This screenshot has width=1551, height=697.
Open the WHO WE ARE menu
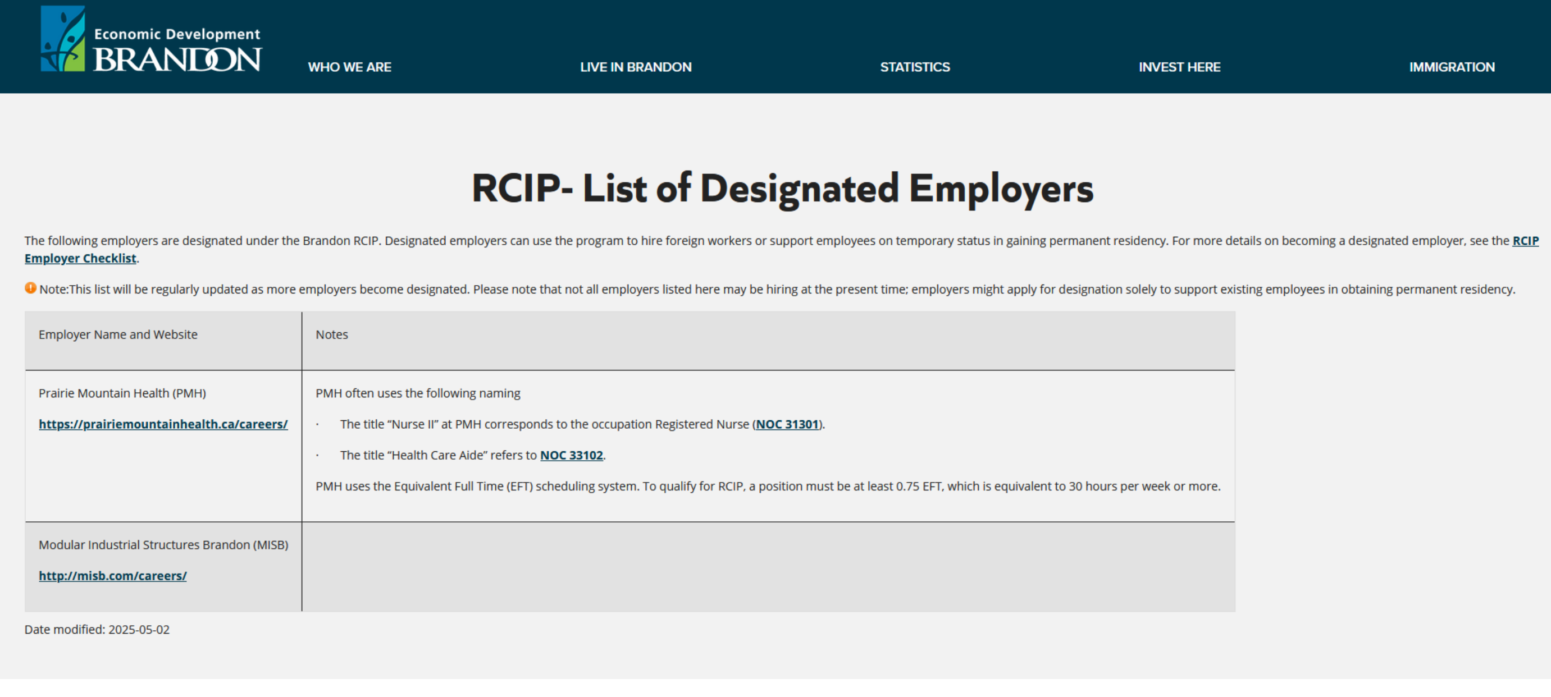(349, 67)
